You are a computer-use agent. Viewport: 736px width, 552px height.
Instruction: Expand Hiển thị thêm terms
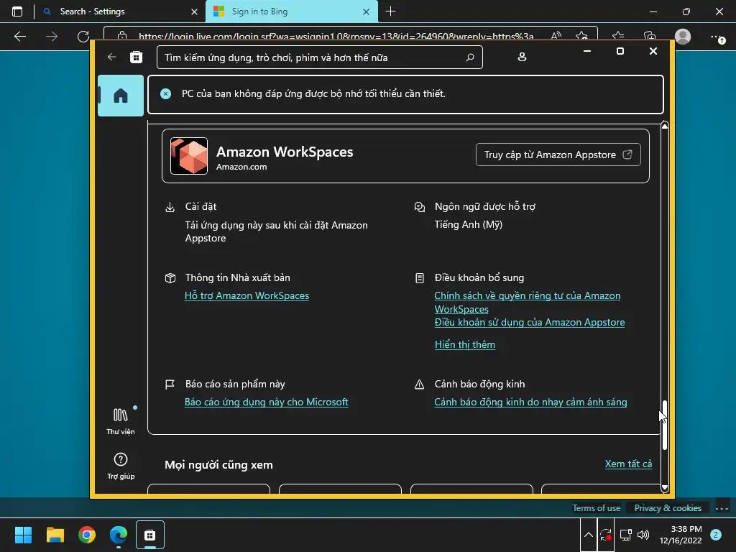[465, 344]
